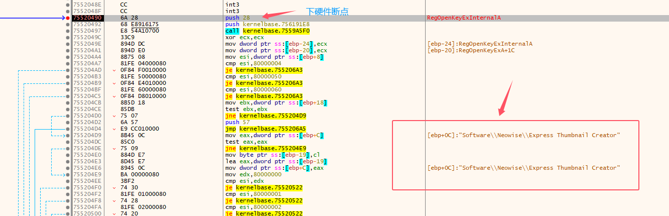Select opcode bytes 'E9 CC010000'
This screenshot has width=669, height=216.
coord(140,129)
